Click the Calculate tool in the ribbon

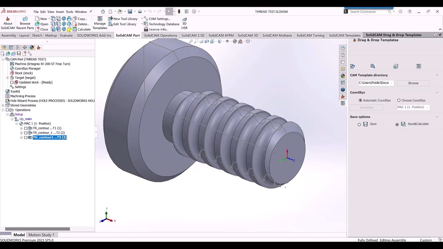point(82,29)
